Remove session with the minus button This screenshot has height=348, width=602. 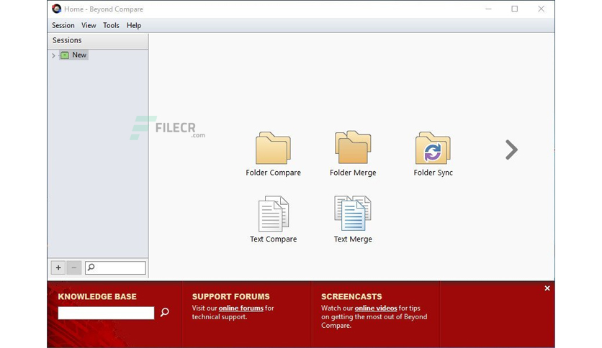[x=73, y=267]
